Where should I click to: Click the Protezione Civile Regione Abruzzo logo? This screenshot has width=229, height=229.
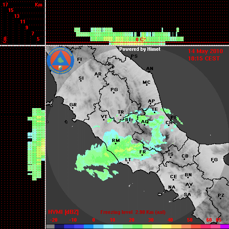click(x=60, y=60)
